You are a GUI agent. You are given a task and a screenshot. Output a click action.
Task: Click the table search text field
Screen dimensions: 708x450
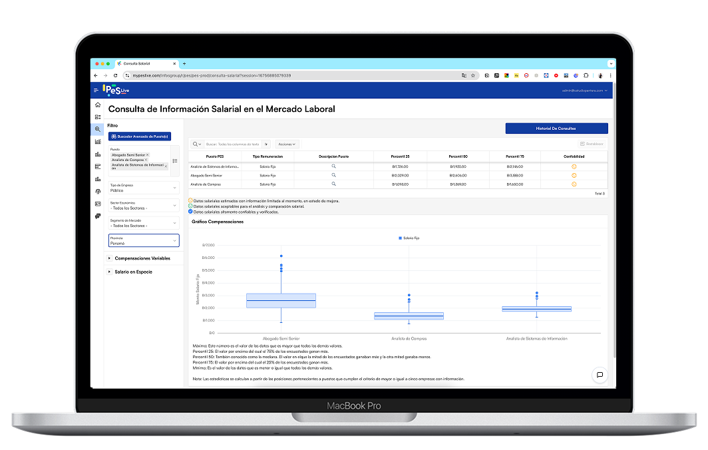[233, 144]
